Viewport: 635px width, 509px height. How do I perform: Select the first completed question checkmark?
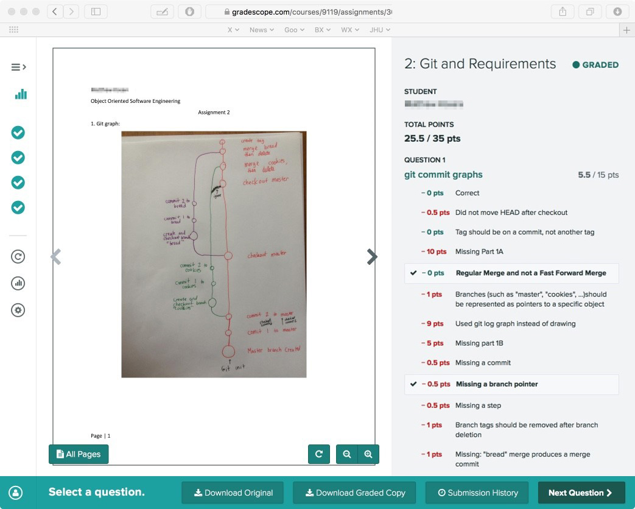tap(18, 132)
